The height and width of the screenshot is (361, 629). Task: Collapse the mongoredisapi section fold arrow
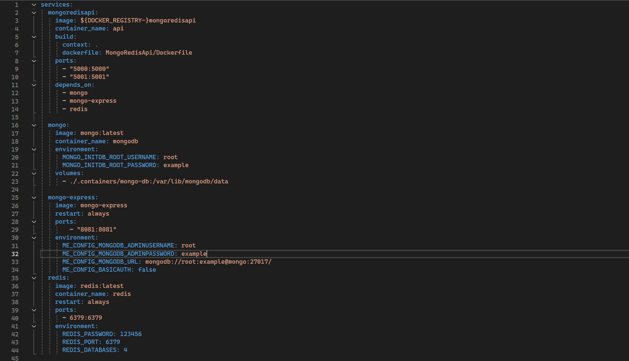coord(34,13)
